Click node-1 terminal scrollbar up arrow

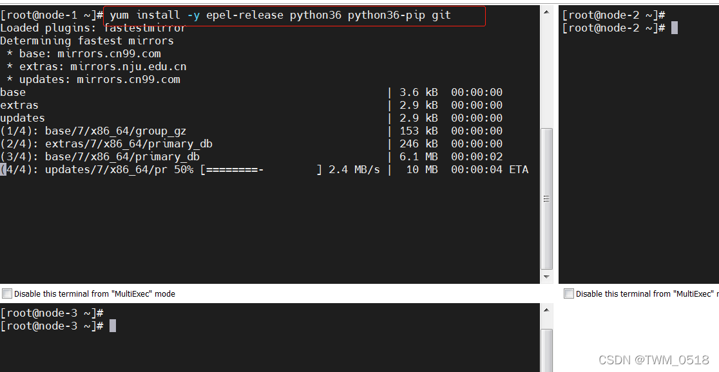tap(546, 12)
